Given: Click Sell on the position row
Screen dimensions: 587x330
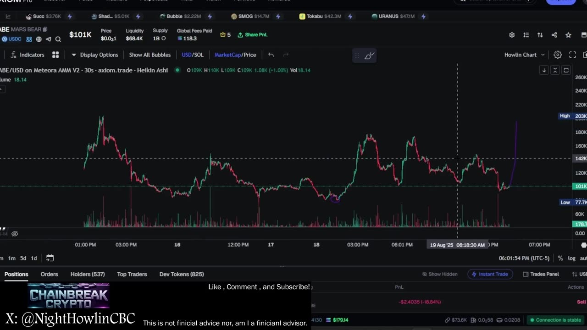Looking at the screenshot, I should point(581,302).
